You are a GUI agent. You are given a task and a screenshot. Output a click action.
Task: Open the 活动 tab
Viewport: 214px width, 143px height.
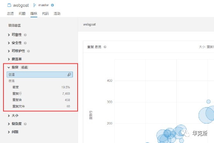click(x=57, y=14)
